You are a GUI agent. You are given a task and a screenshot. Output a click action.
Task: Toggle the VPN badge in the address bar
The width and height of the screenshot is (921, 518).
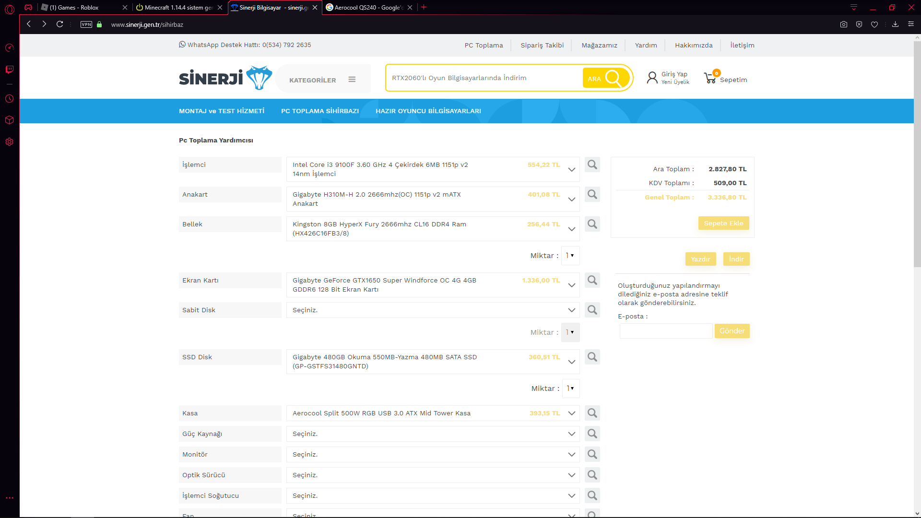[86, 24]
